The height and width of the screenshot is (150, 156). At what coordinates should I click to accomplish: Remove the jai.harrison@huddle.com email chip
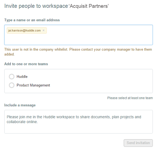[43, 30]
